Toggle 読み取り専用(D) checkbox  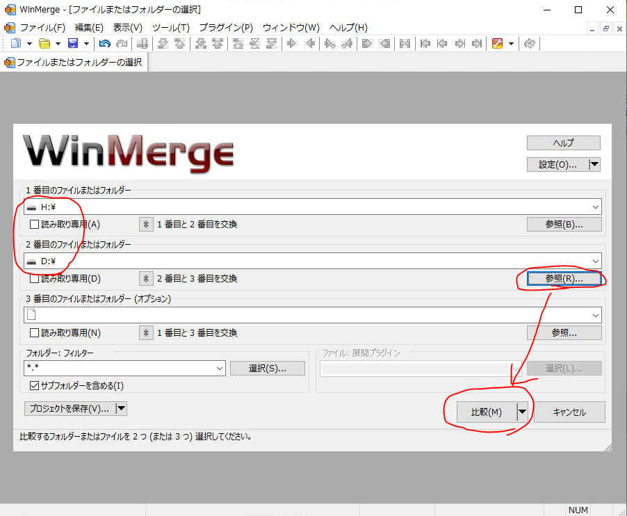click(x=34, y=278)
